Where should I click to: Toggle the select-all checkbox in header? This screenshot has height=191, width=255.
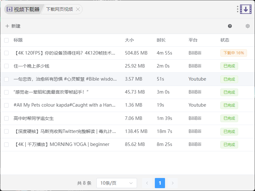[6, 40]
